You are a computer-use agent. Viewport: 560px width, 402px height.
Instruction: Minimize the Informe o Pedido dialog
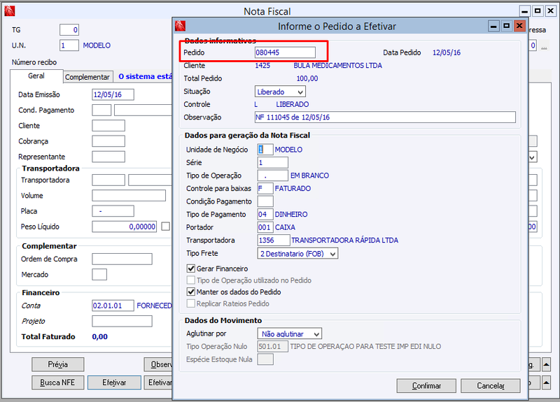click(x=493, y=26)
